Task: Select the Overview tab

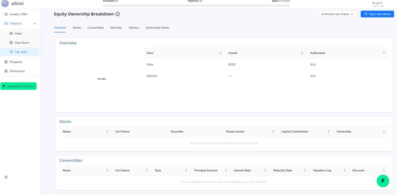Action: pyautogui.click(x=60, y=28)
